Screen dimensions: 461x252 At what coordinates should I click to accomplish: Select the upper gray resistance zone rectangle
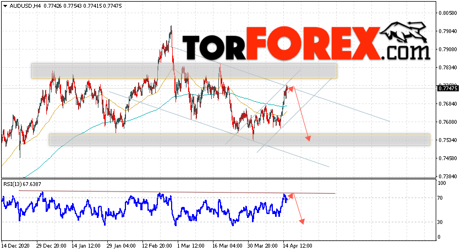point(184,71)
